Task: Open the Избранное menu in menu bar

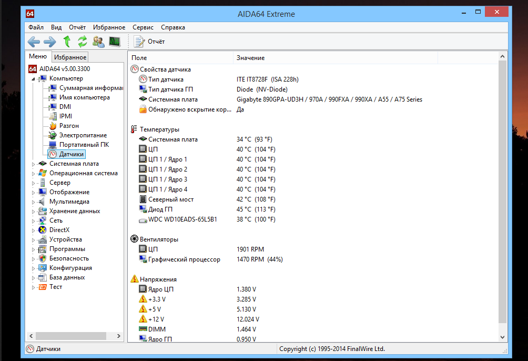Action: point(109,27)
